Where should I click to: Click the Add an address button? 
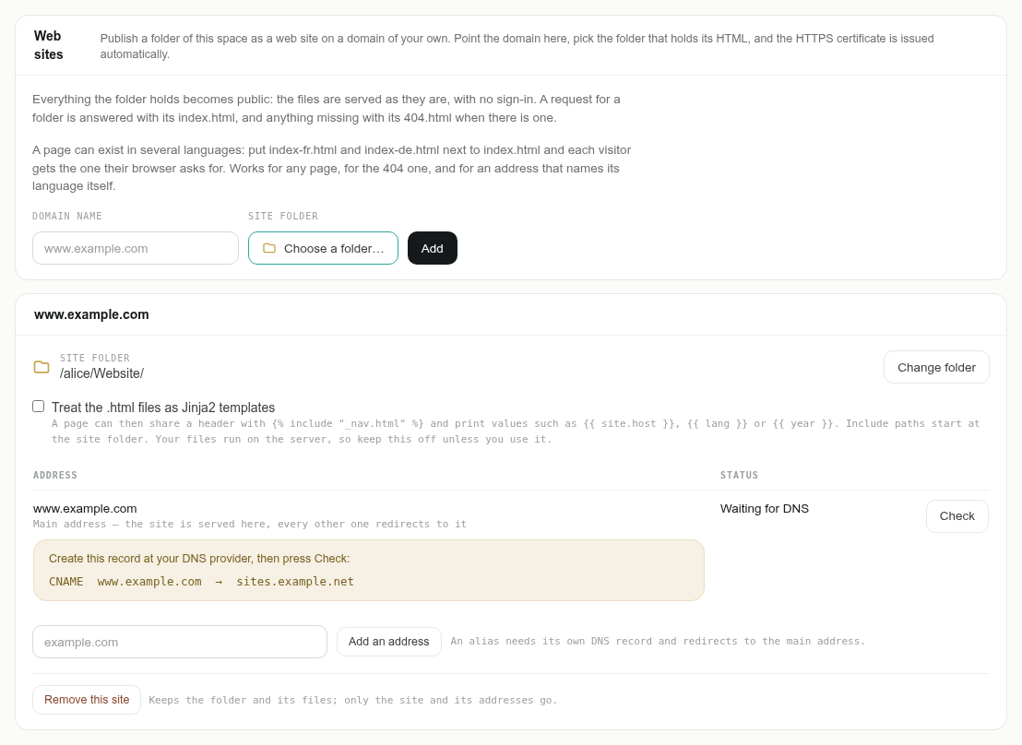coord(388,642)
